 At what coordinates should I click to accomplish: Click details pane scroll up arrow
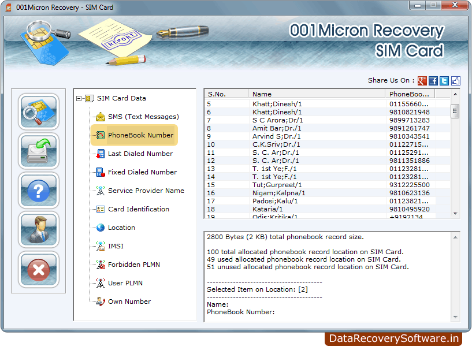point(455,237)
